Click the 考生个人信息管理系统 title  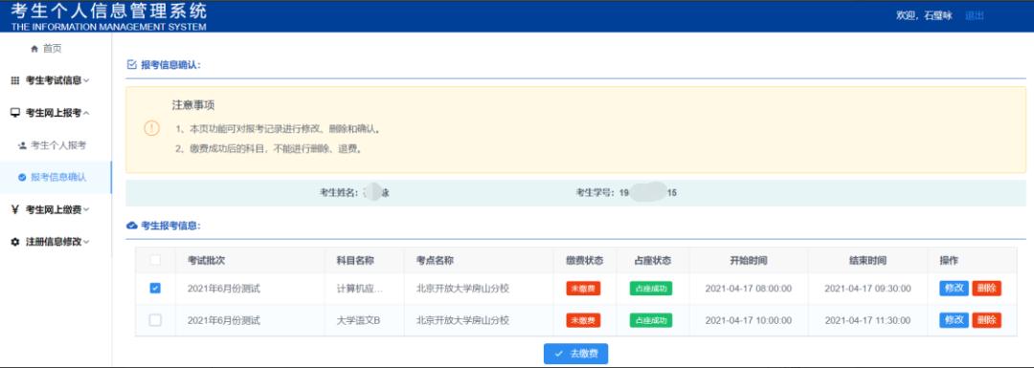click(109, 11)
